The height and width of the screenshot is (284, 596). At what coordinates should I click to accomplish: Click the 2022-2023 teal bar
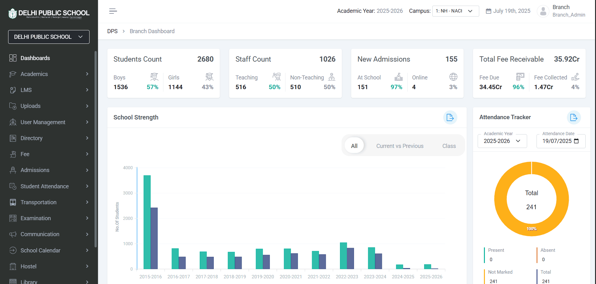343,256
